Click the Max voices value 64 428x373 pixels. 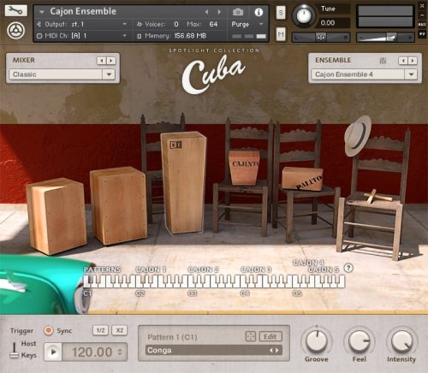coord(213,24)
